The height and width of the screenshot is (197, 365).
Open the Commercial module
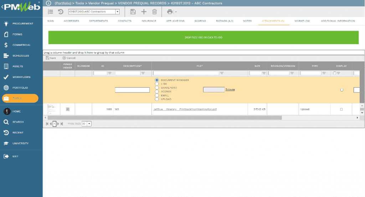point(21,45)
